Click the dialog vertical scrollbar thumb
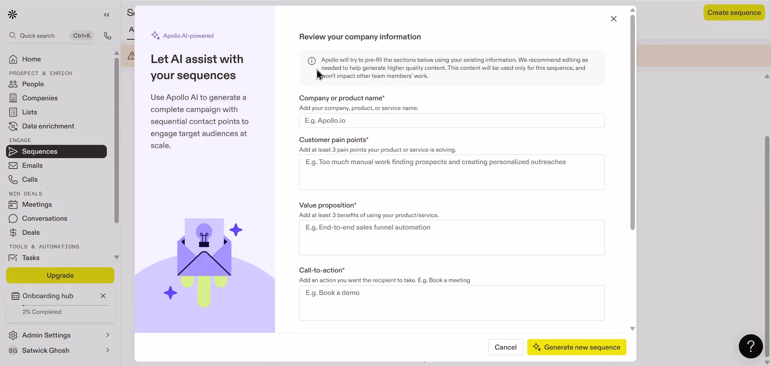This screenshot has width=771, height=366. 632,122
